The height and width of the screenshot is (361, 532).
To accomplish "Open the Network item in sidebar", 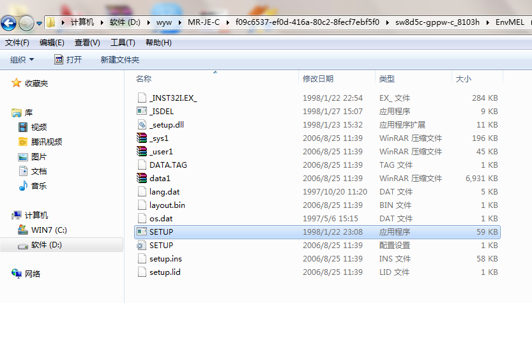I will click(x=32, y=274).
